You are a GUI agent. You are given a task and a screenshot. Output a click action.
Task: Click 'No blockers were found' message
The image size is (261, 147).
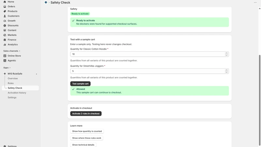point(107,24)
